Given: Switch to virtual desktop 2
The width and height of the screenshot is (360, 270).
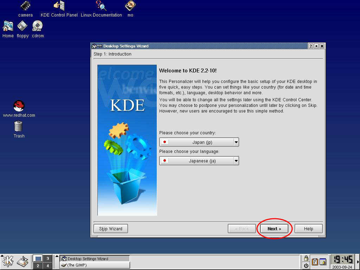Looking at the screenshot, I should 38,266.
